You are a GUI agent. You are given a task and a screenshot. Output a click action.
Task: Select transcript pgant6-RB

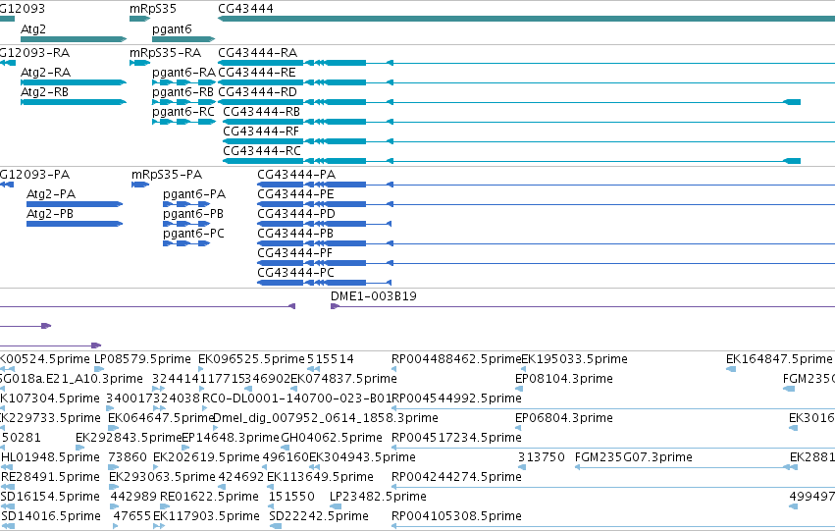pos(183,102)
